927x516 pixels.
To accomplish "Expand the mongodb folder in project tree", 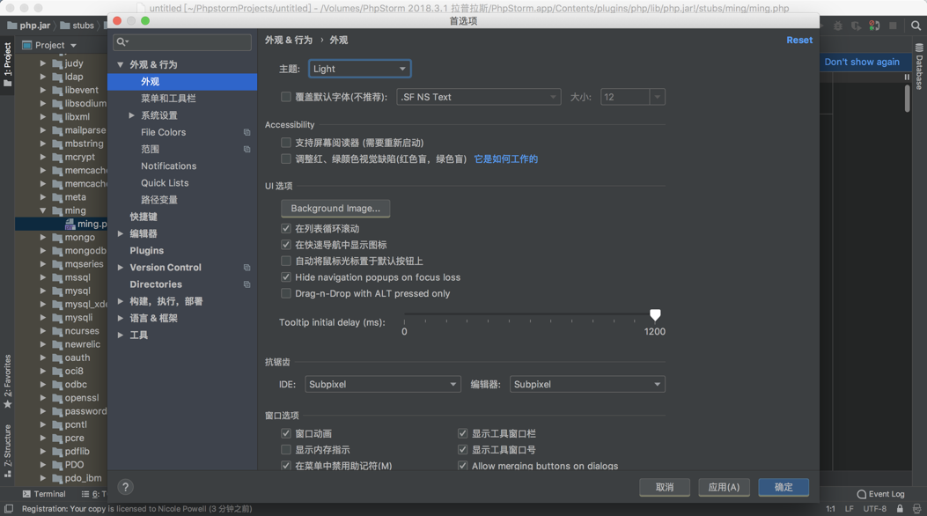I will pos(42,251).
